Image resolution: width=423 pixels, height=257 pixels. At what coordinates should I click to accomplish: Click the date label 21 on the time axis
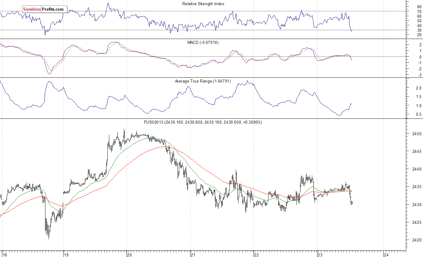pyautogui.click(x=193, y=255)
